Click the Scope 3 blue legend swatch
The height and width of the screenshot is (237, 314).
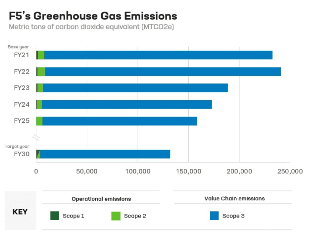pyautogui.click(x=214, y=216)
